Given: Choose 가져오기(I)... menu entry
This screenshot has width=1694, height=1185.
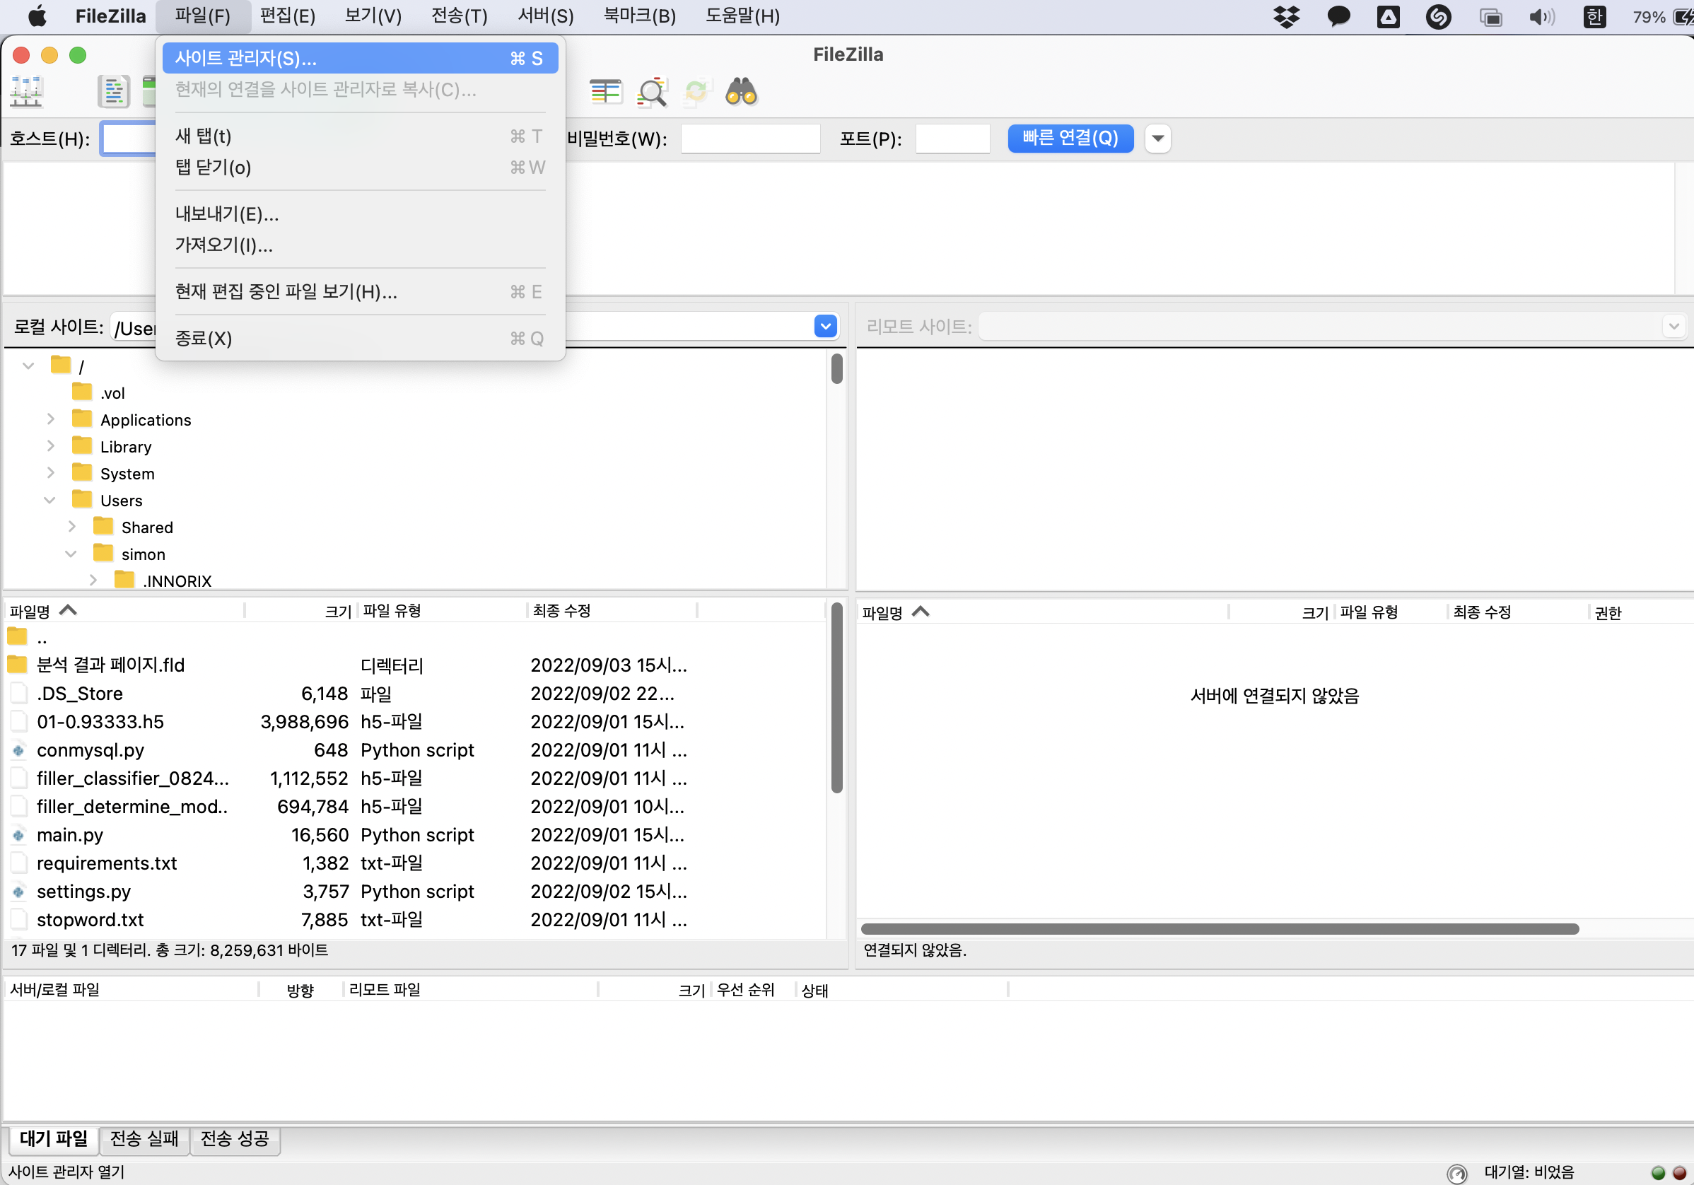Looking at the screenshot, I should (360, 245).
